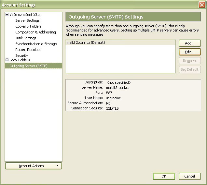207x185 pixels.
Task: Cancel the Account Settings dialog
Action: pyautogui.click(x=190, y=176)
